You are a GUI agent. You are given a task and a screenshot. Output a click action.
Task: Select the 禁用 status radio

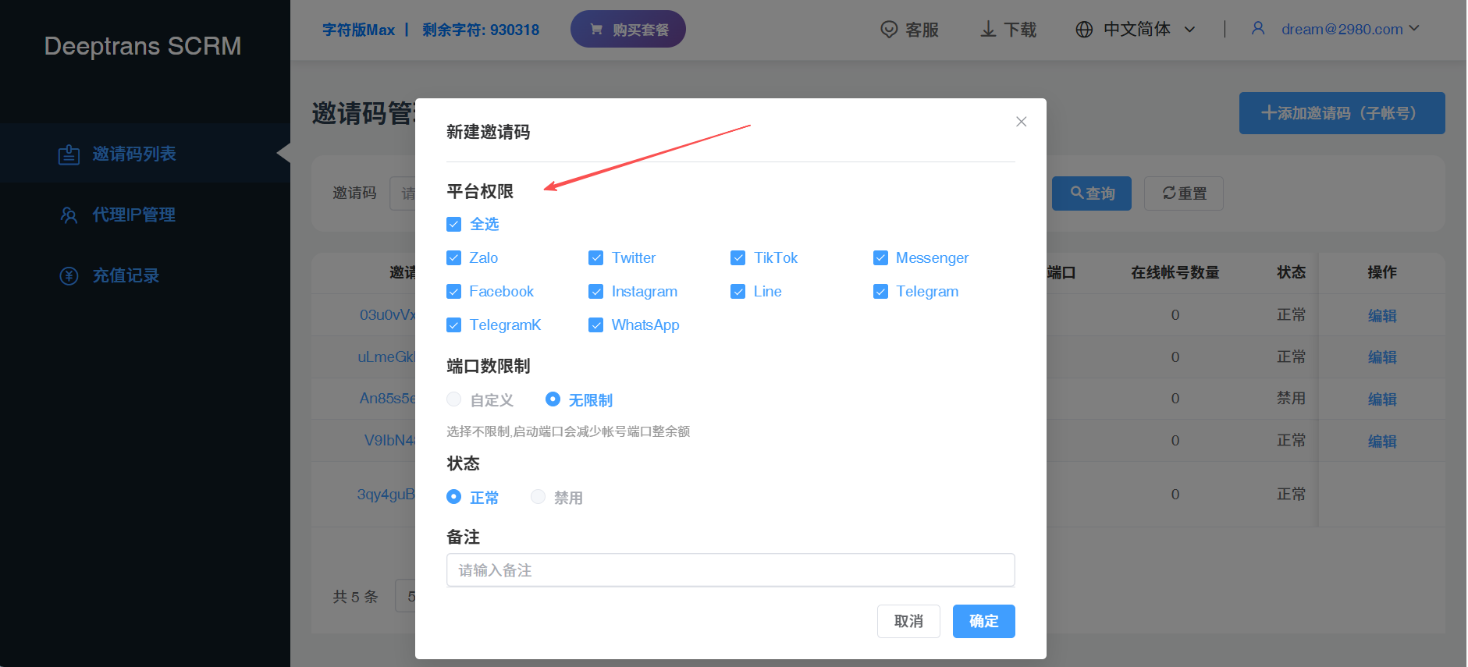coord(538,497)
